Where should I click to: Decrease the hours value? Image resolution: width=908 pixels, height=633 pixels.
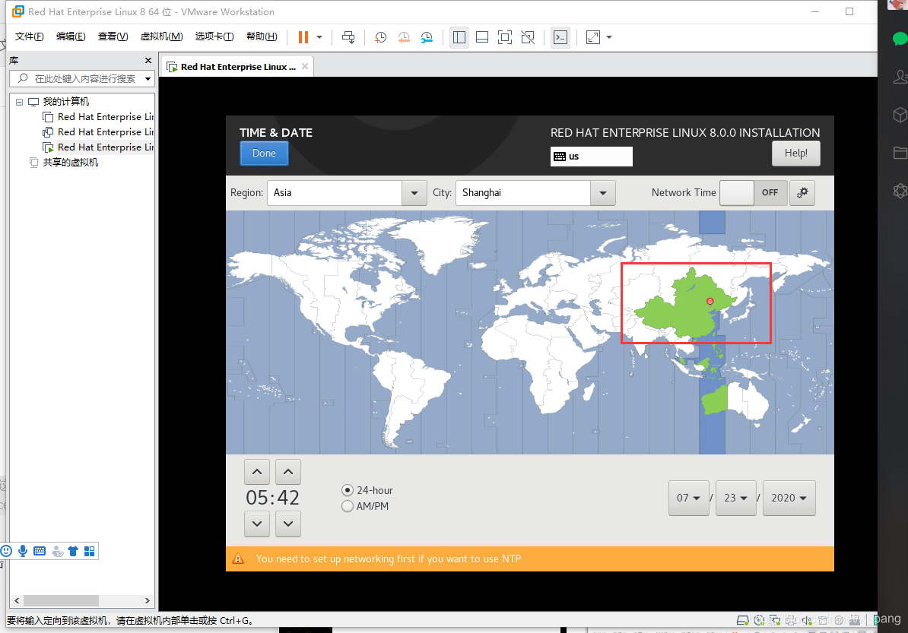coord(257,524)
